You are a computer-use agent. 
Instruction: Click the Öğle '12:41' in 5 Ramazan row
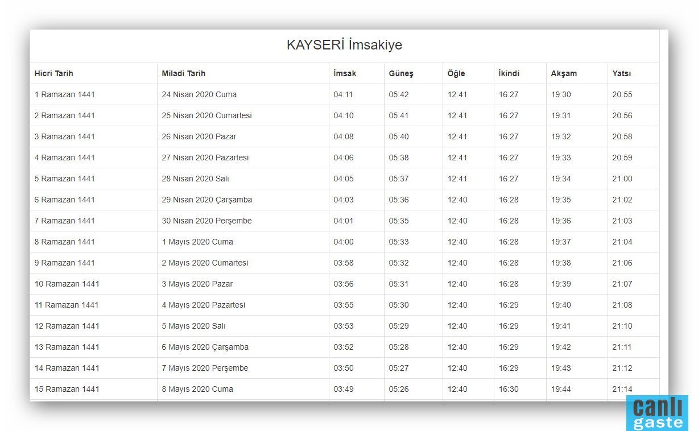coord(457,179)
